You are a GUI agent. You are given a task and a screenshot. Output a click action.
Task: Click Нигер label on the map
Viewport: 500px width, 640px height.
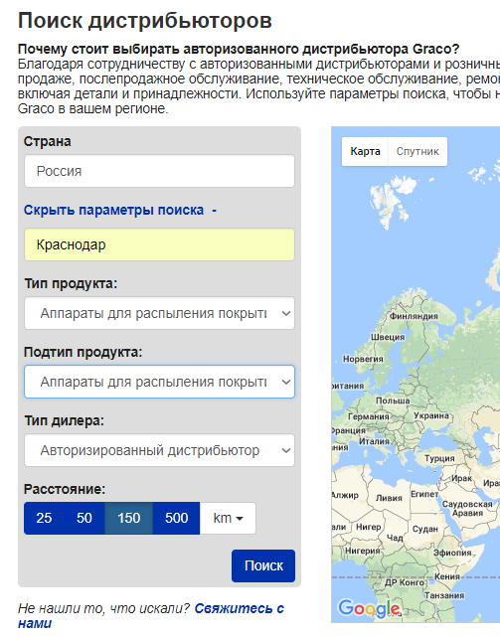tap(368, 527)
